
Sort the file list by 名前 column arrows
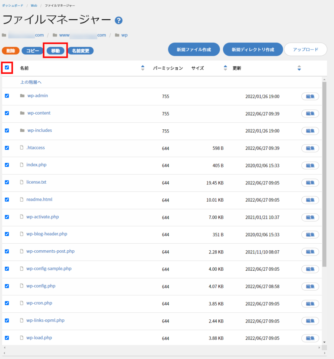pos(143,68)
